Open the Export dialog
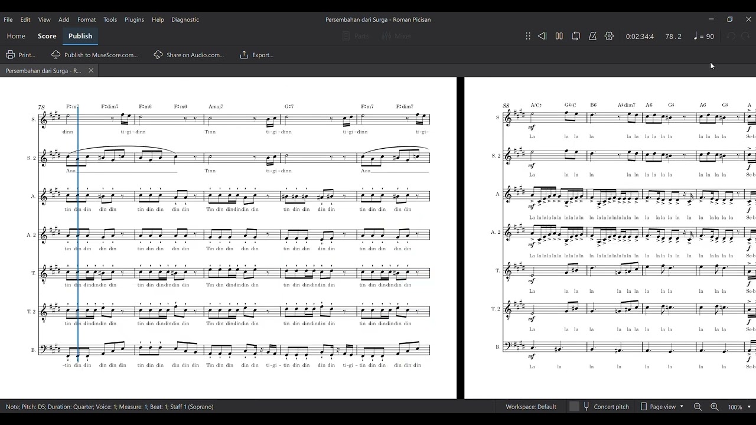 coord(257,55)
